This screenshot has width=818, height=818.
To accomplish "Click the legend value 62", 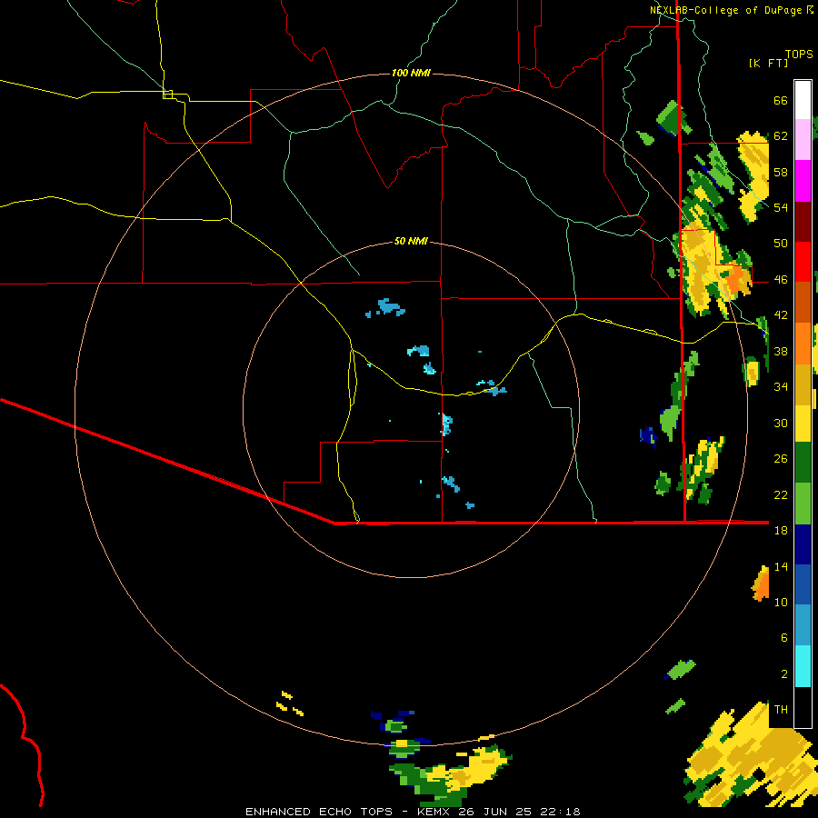I will tap(781, 136).
